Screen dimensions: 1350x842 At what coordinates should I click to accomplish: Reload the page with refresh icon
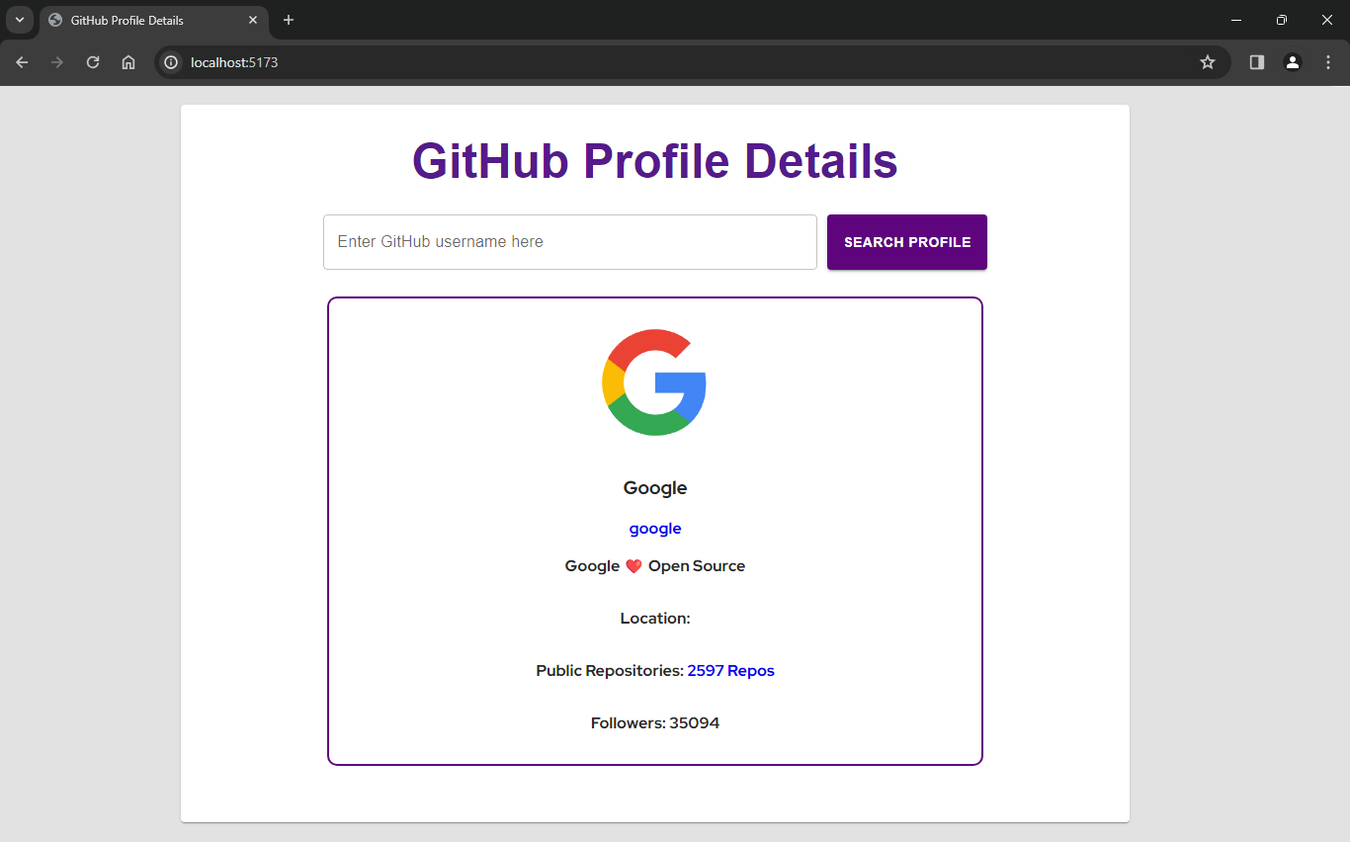click(93, 62)
